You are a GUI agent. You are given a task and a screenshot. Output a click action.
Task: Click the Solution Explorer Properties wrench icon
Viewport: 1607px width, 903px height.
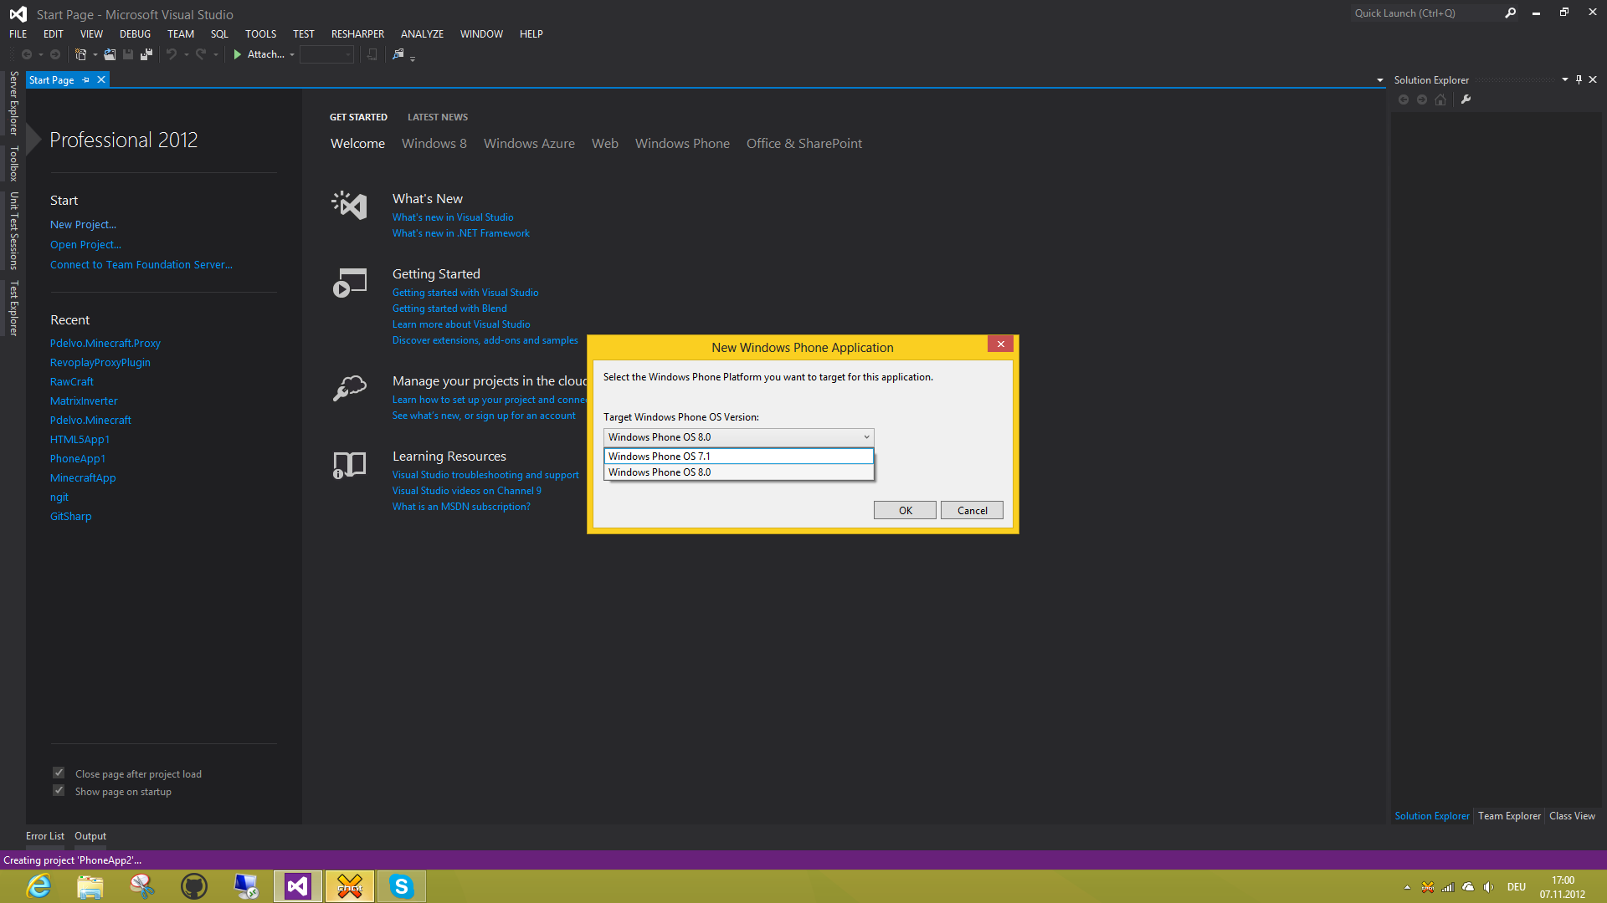click(x=1466, y=99)
